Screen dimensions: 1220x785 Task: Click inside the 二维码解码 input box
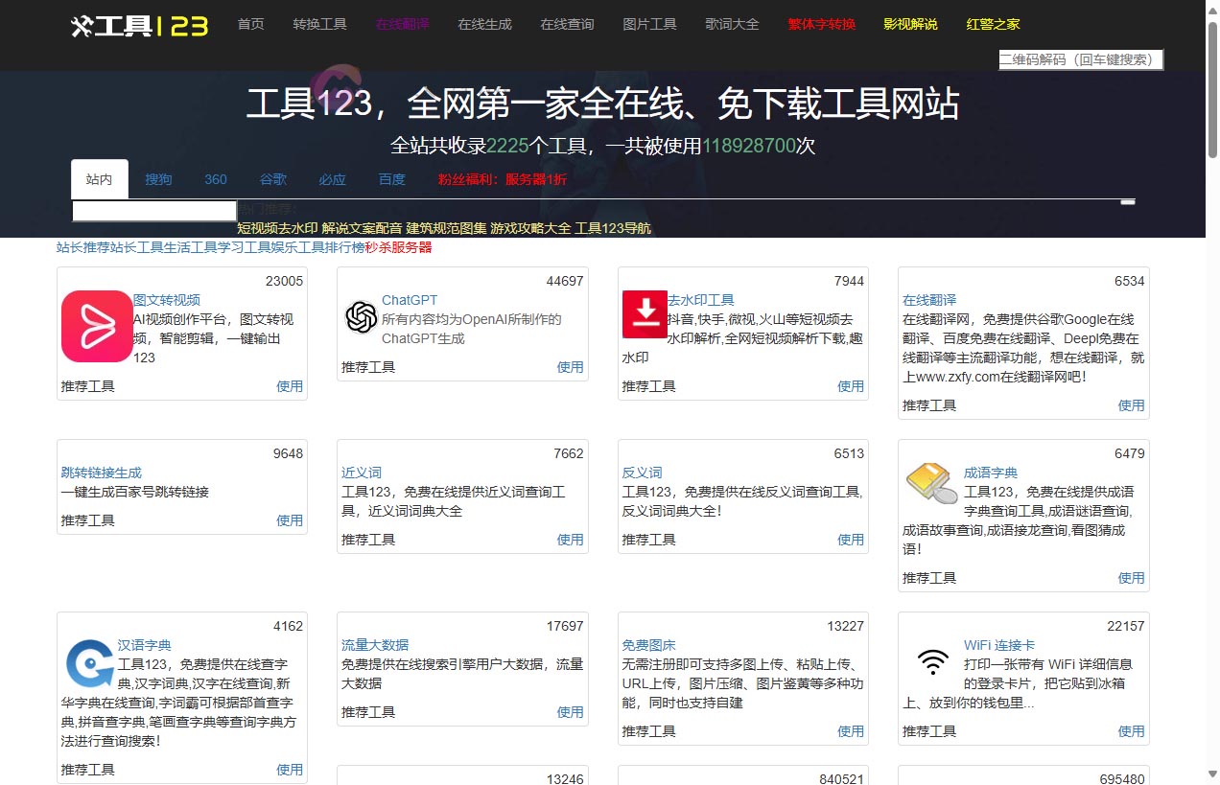click(x=1079, y=58)
